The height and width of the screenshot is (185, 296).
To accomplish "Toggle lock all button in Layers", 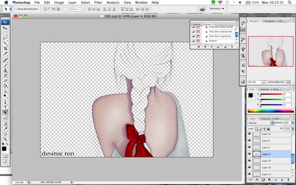I will 268,129.
